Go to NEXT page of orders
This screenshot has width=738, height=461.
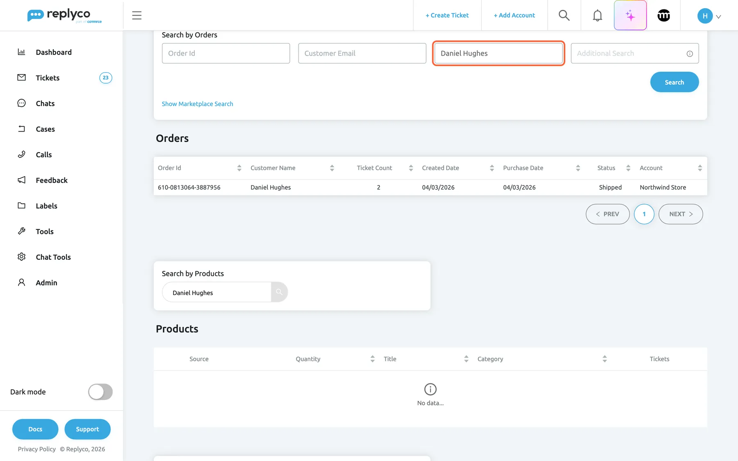681,214
